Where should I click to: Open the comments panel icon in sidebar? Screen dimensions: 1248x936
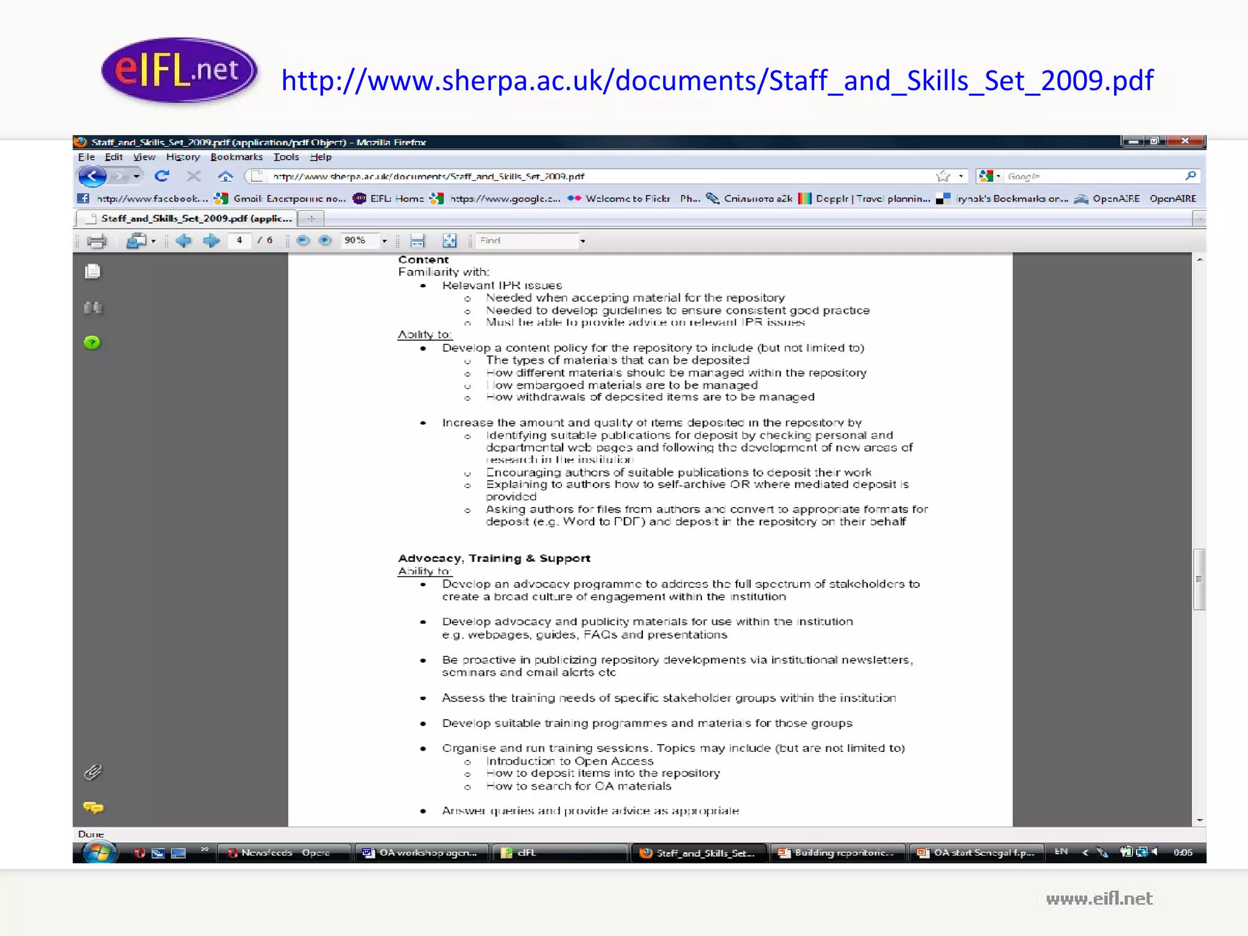pos(93,807)
